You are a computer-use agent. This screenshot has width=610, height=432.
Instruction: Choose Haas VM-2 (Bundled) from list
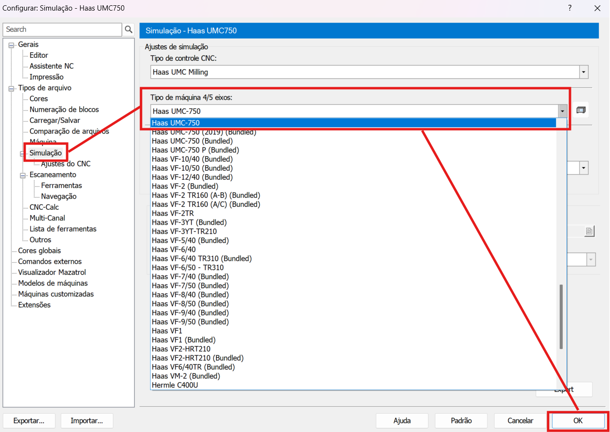pos(185,376)
